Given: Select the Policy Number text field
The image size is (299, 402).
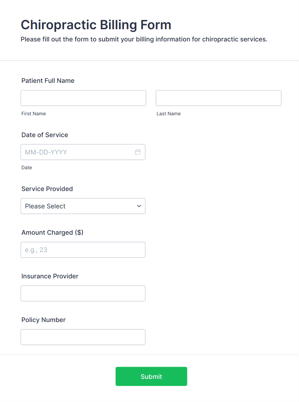Looking at the screenshot, I should pyautogui.click(x=83, y=337).
